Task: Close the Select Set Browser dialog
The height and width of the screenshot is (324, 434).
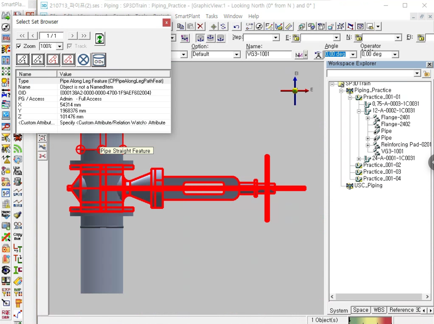Action: pyautogui.click(x=166, y=22)
